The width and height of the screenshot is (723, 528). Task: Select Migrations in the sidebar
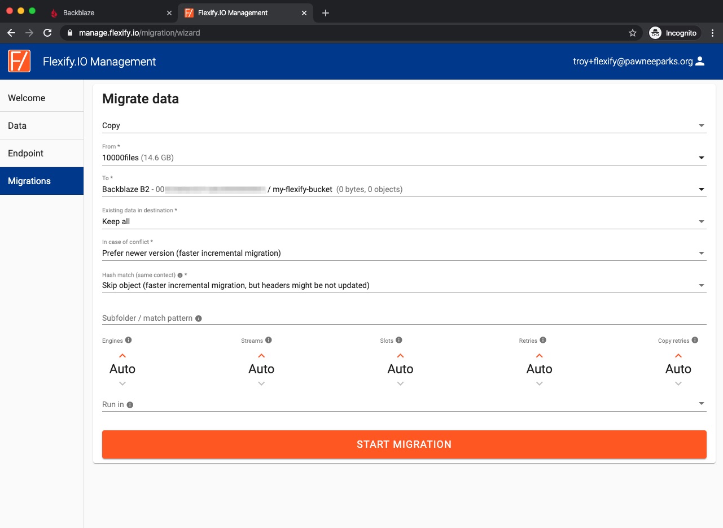pyautogui.click(x=42, y=181)
